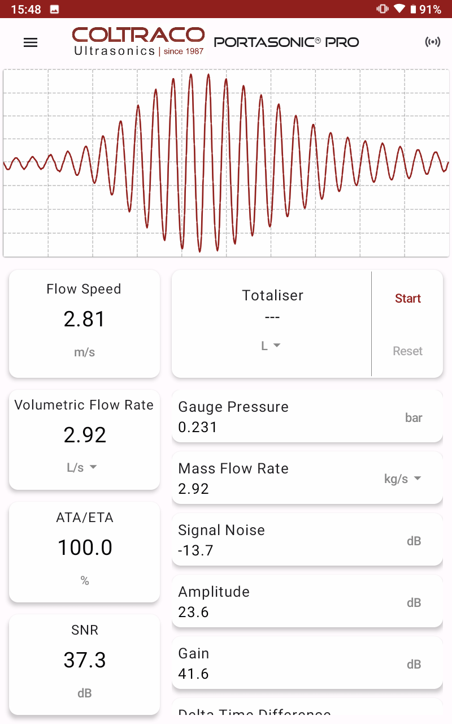Reset the Totaliser
Screen dimensions: 452x724
tap(407, 351)
